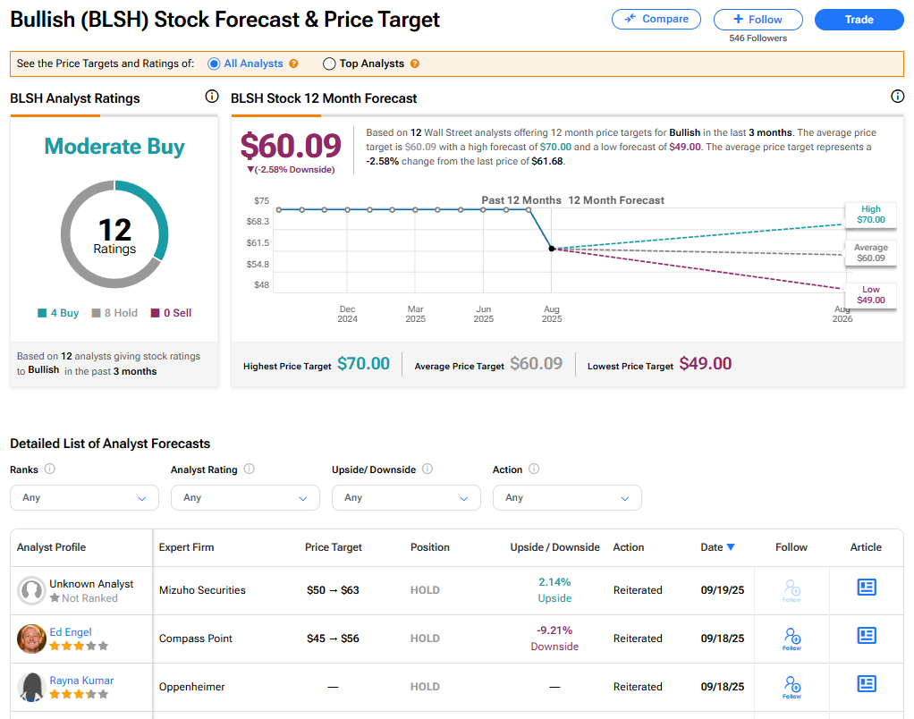Viewport: 914px width, 719px height.
Task: Click info icon next to Upside/Downside filter
Action: 427,469
